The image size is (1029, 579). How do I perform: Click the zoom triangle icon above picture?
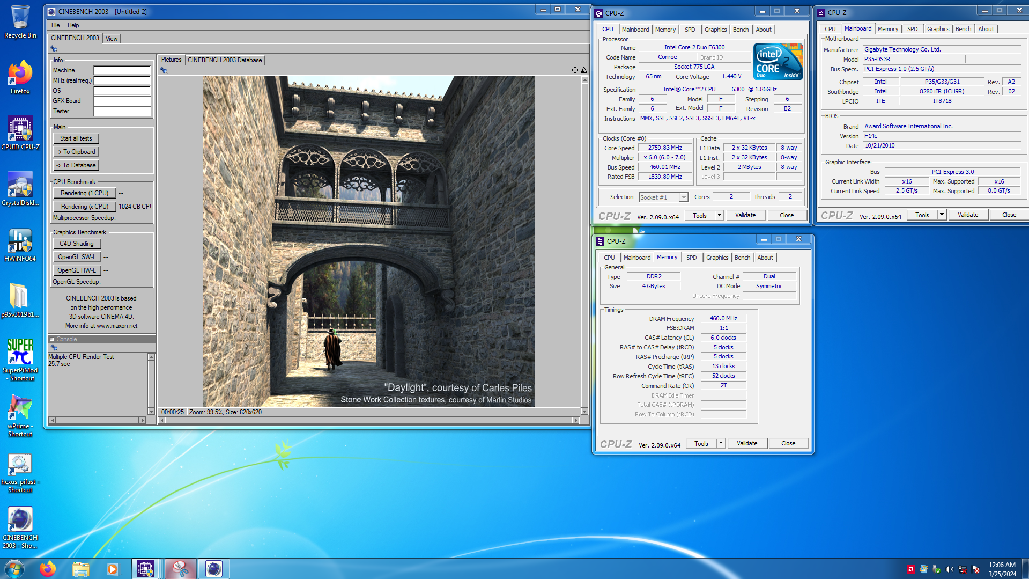[584, 70]
